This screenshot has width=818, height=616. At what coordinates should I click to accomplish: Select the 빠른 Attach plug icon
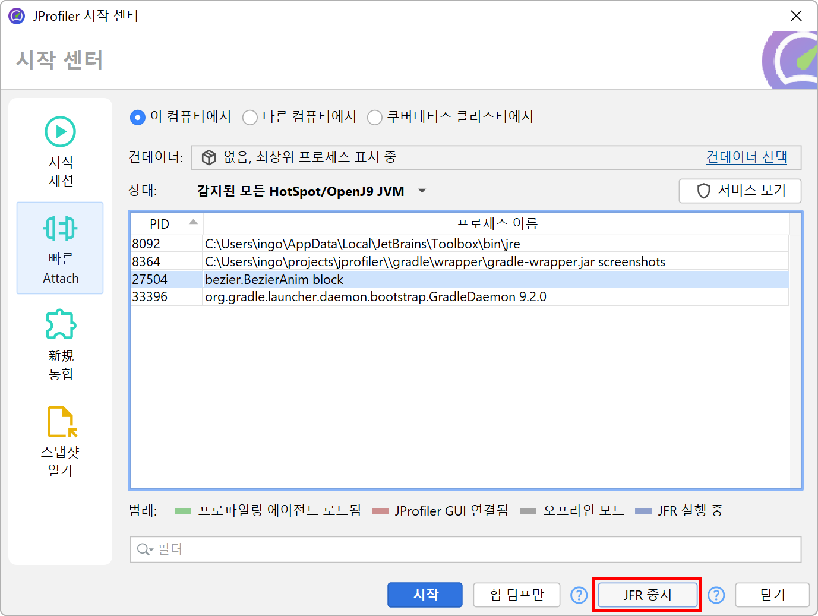point(61,228)
